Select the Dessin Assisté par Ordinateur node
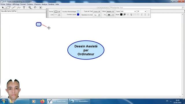The image size is (185, 104). click(x=86, y=50)
